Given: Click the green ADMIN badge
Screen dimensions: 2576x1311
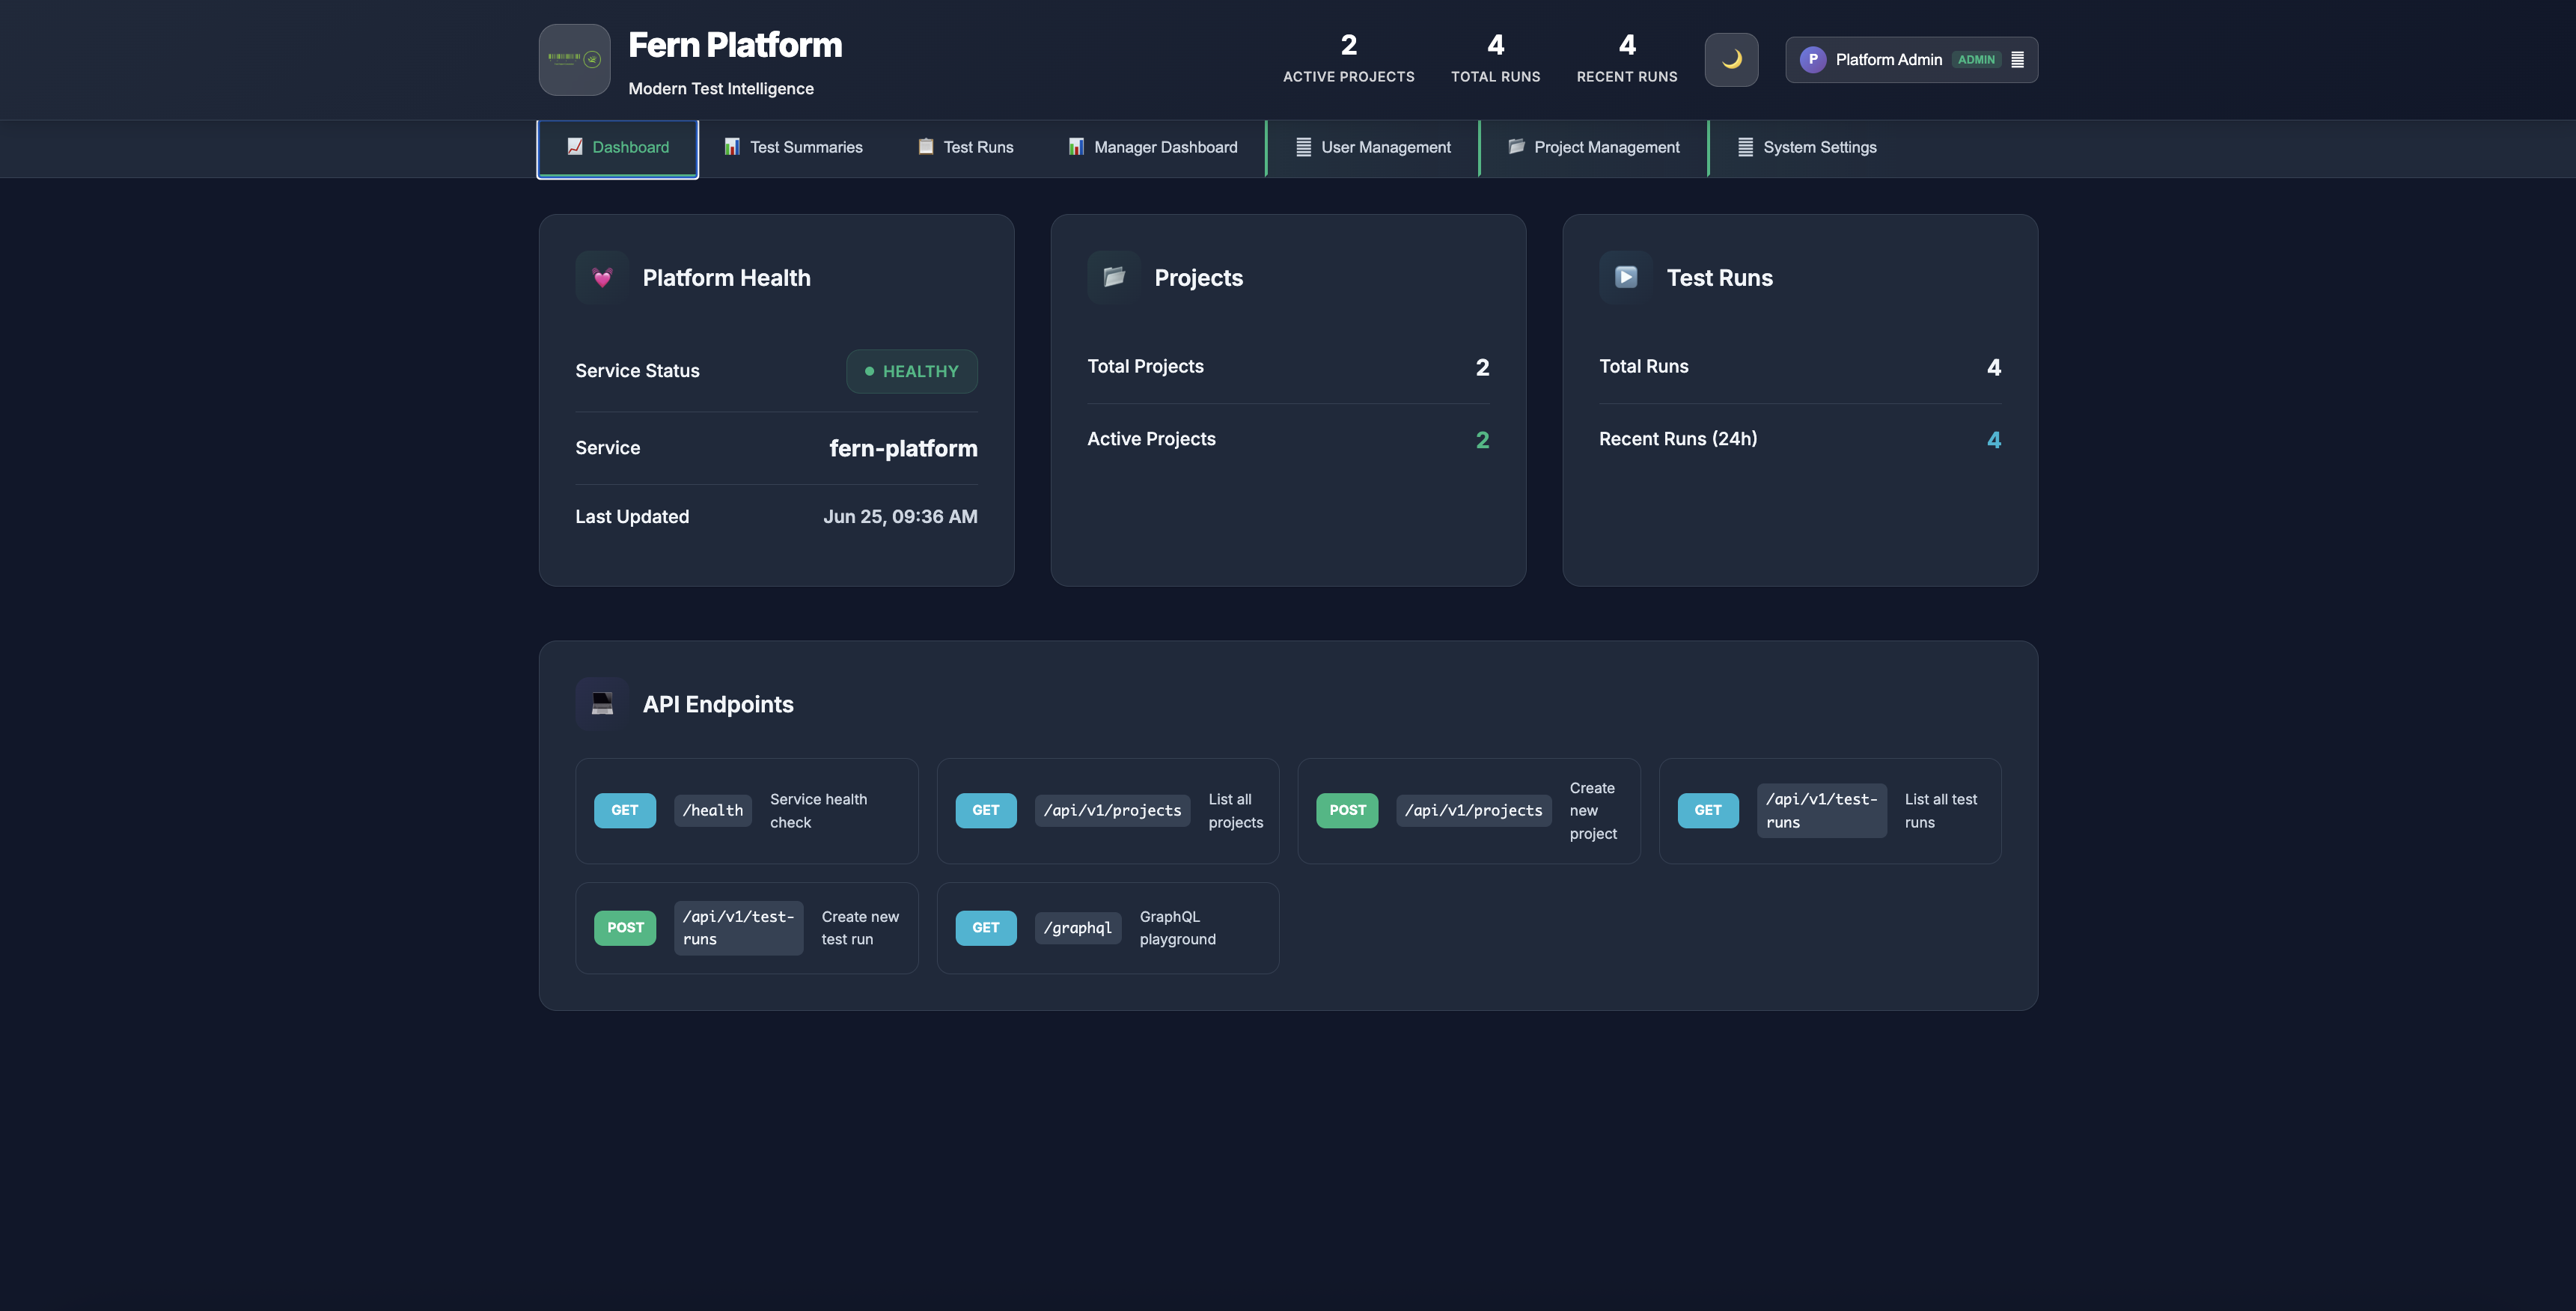Looking at the screenshot, I should coord(1975,60).
